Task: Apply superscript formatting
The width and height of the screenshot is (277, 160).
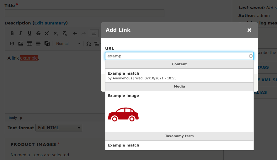Action: pos(47,33)
